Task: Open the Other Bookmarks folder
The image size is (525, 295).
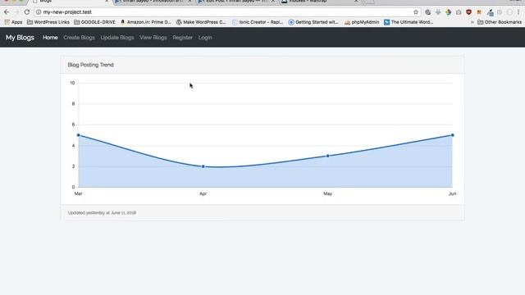Action: point(500,22)
